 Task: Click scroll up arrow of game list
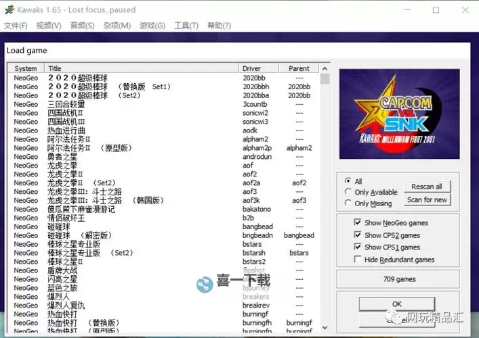point(325,68)
